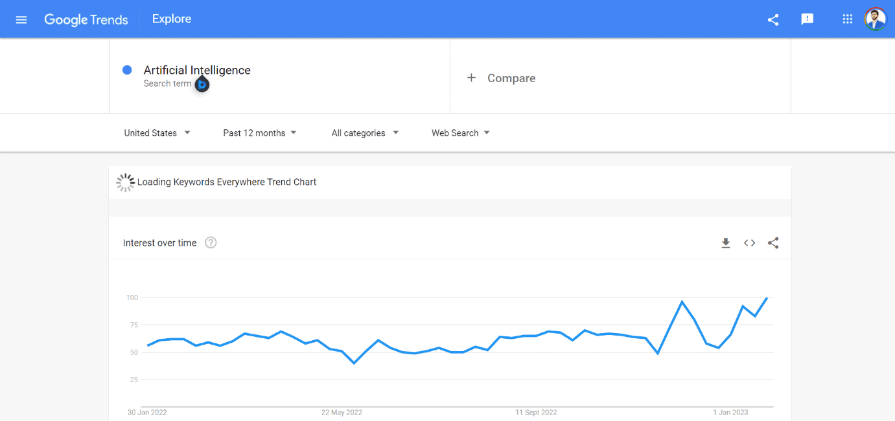
Task: Click the Compare add term button
Action: coord(502,78)
